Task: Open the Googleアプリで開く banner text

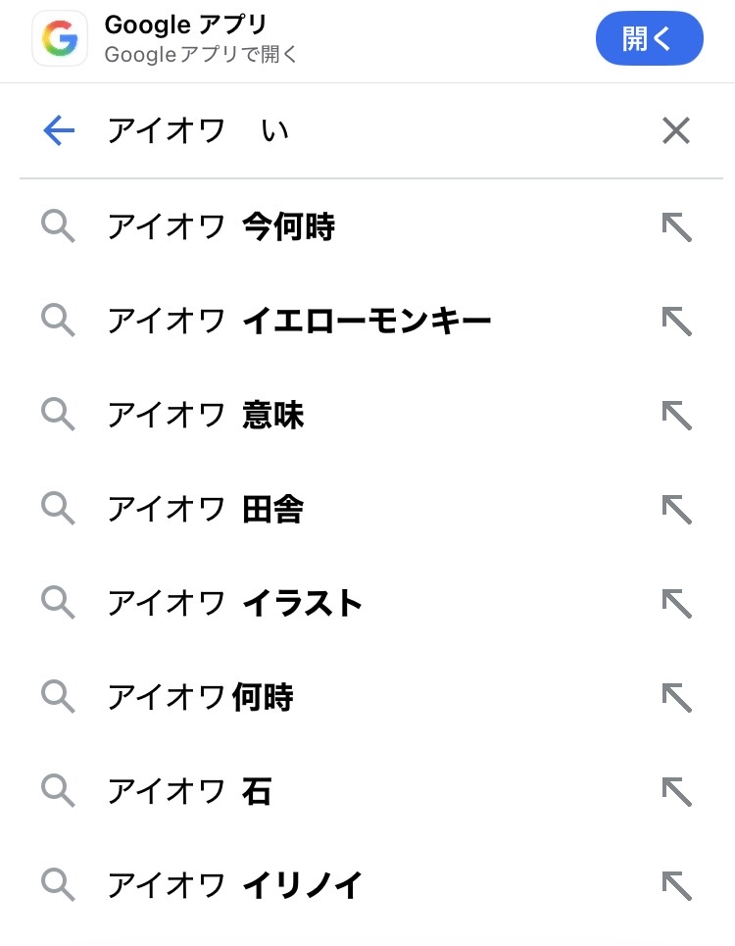Action: (x=201, y=55)
